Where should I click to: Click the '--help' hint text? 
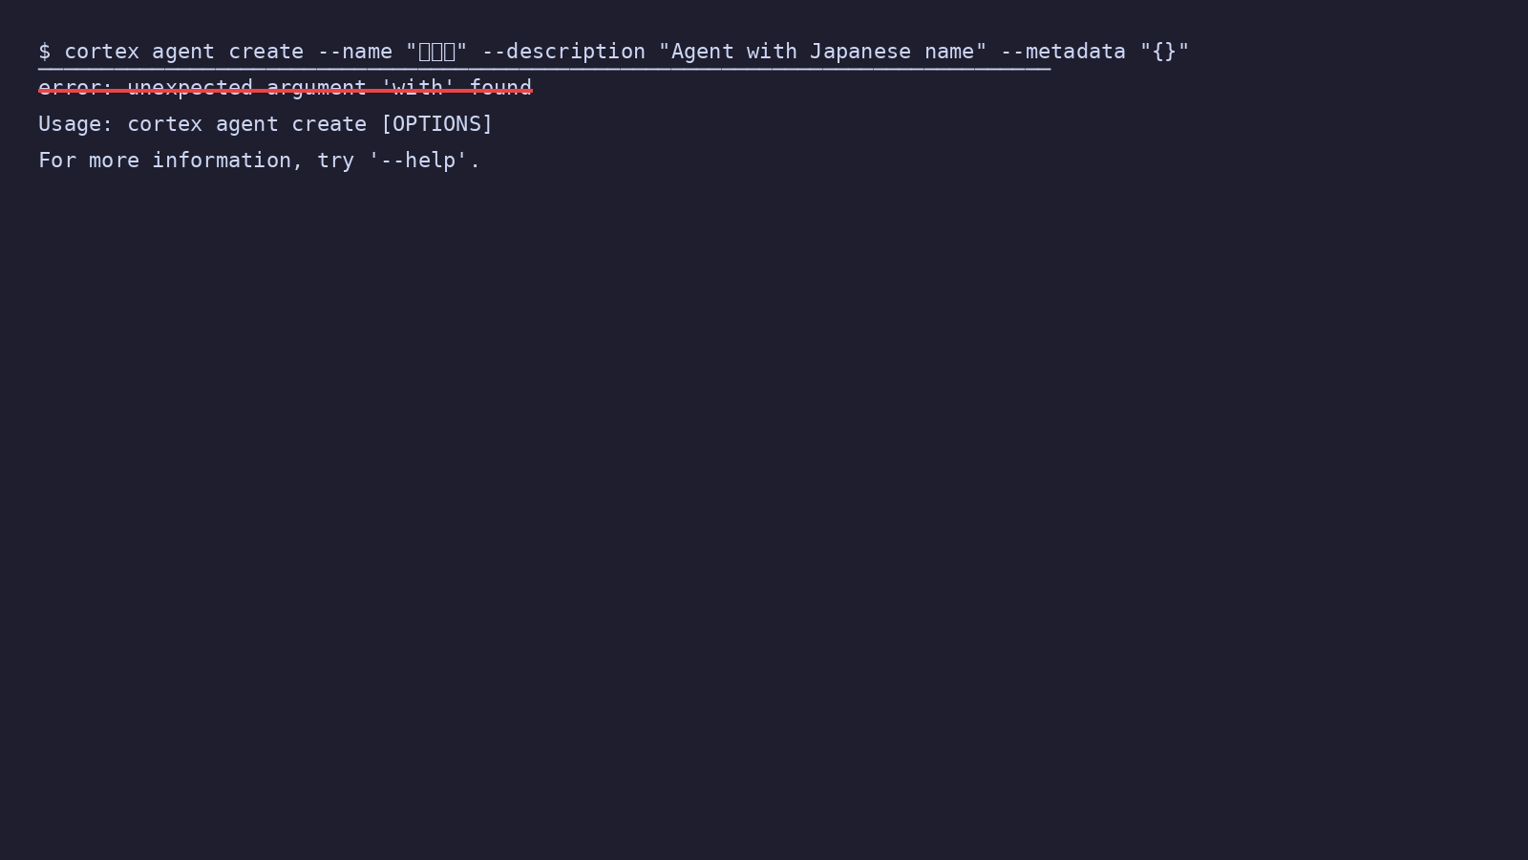click(x=417, y=161)
